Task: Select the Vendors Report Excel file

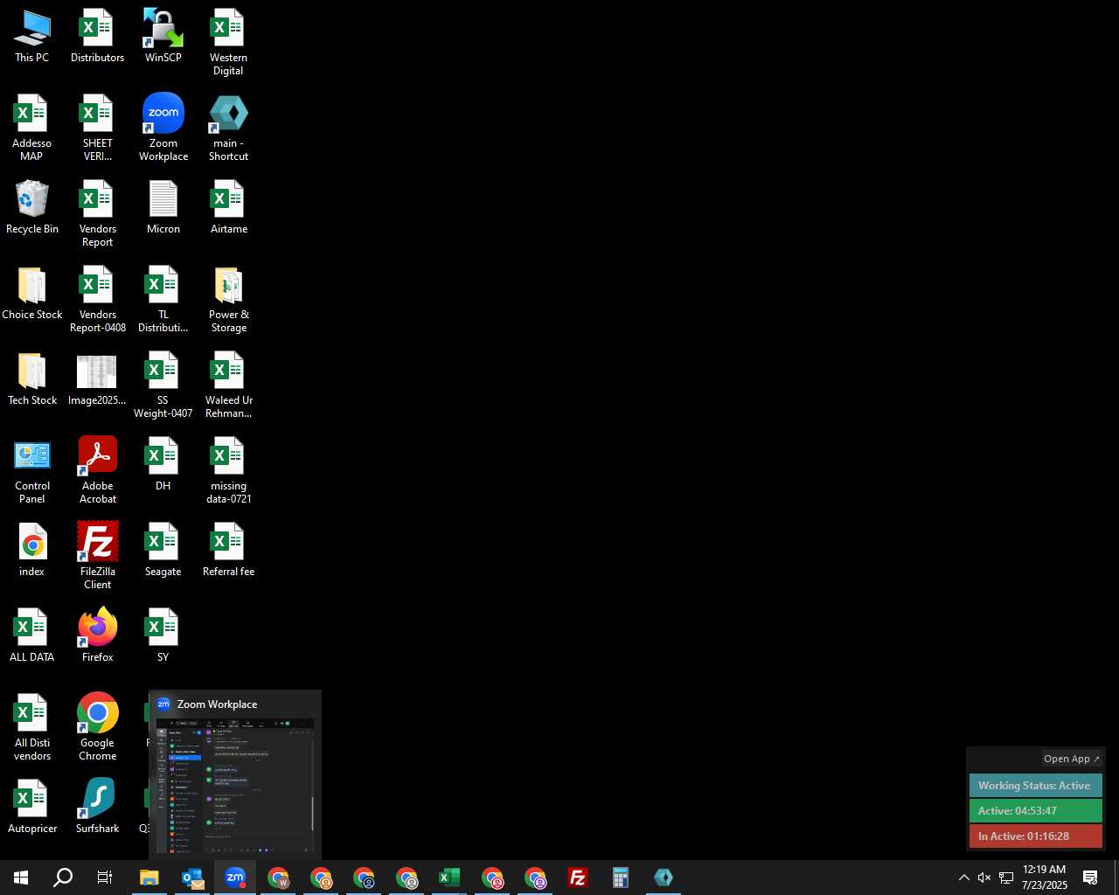Action: coord(97,214)
